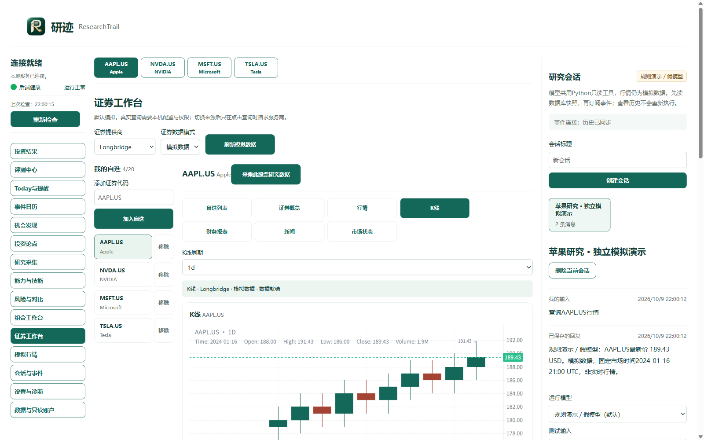Screen dimensions: 704x440
Task: Open the 苹果研究·独立模拟演示 session card
Action: pos(579,215)
